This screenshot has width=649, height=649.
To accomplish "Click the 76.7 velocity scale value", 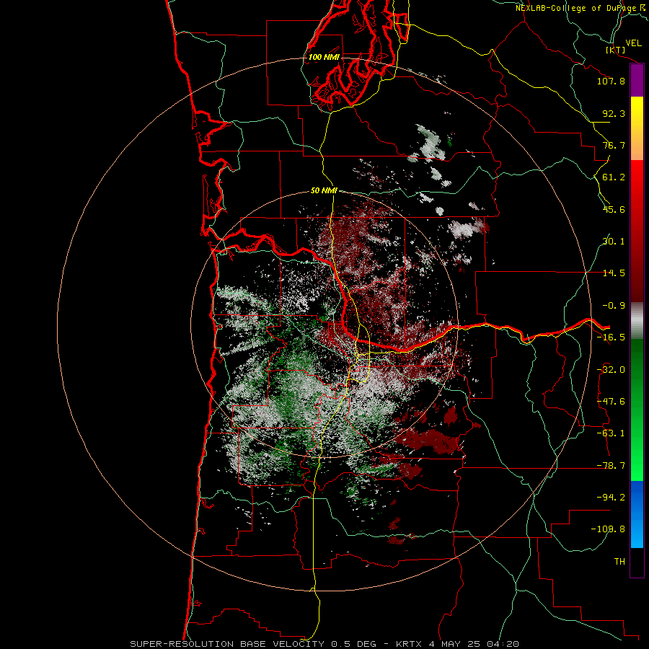I will coord(614,145).
